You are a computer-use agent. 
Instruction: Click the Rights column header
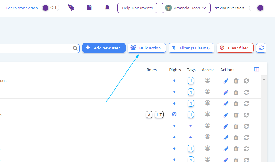[175, 70]
